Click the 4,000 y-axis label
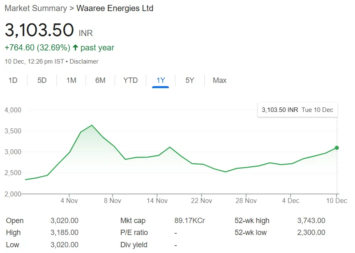355x253 pixels. pos(13,110)
